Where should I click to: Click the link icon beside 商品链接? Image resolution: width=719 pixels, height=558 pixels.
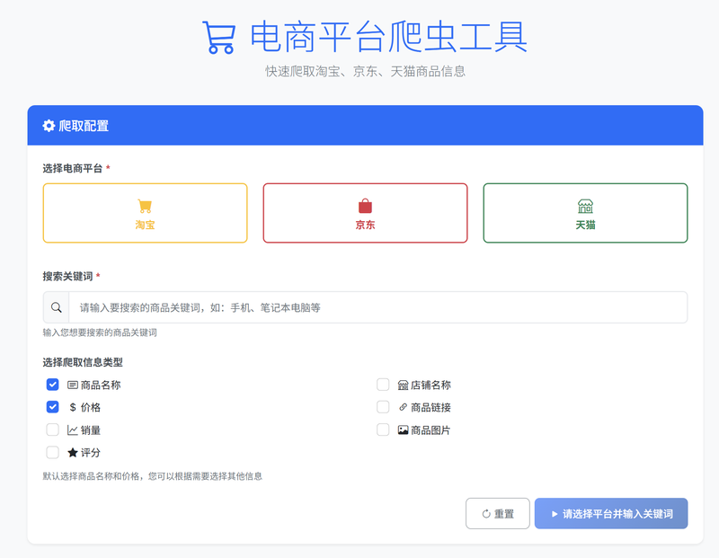(403, 407)
